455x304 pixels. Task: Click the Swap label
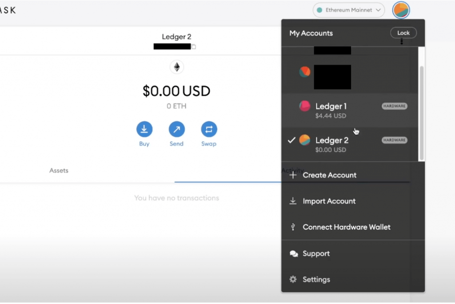click(209, 144)
